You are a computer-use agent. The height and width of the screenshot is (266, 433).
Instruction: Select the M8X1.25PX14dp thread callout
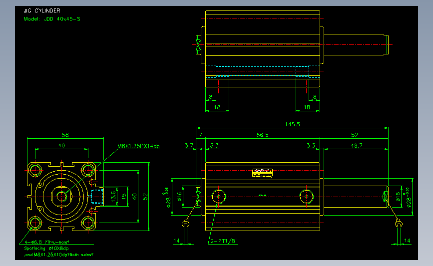point(139,146)
